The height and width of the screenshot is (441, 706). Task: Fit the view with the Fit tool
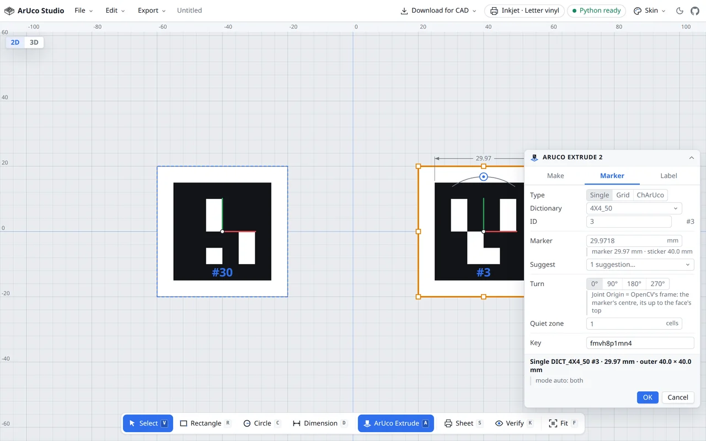[563, 423]
